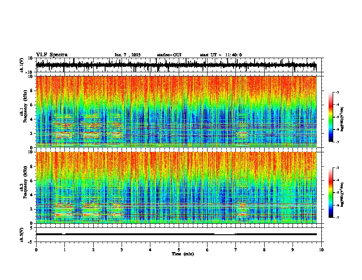Click the "ch.3(V)" axis label
This screenshot has height=280, width=362.
click(x=22, y=235)
